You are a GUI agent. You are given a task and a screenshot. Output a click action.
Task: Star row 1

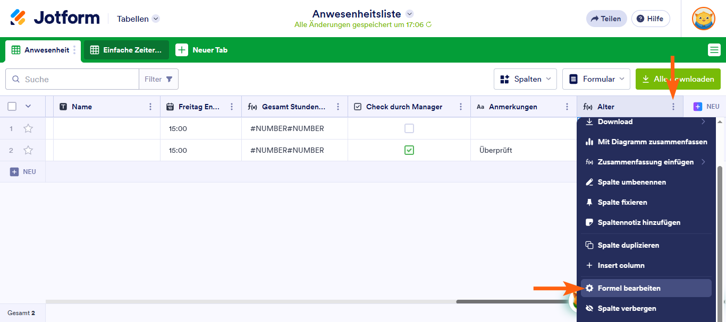28,128
